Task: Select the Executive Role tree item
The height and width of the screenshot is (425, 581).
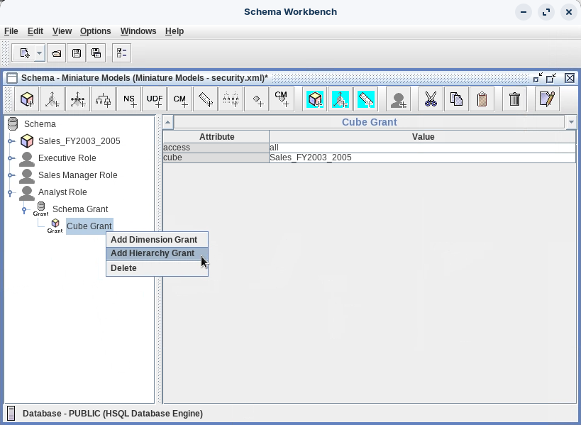Action: point(67,158)
